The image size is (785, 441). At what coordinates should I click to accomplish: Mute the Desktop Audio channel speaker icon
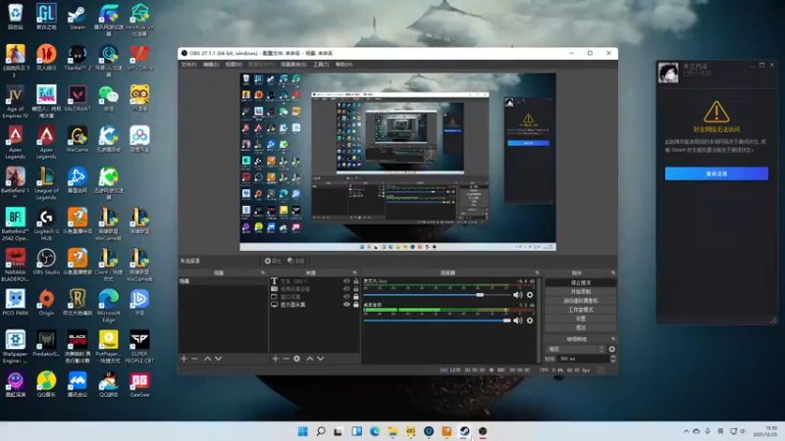[518, 320]
